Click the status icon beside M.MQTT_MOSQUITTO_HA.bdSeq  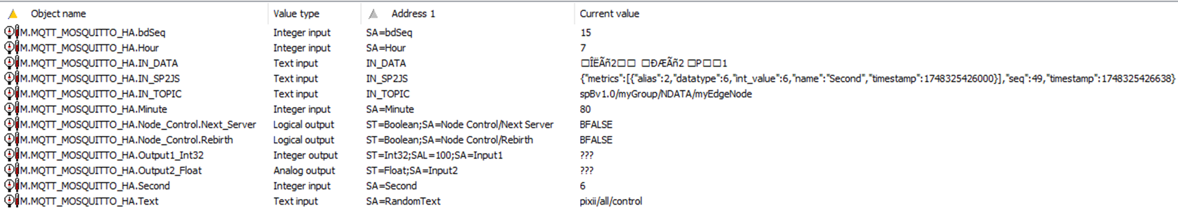(x=11, y=33)
